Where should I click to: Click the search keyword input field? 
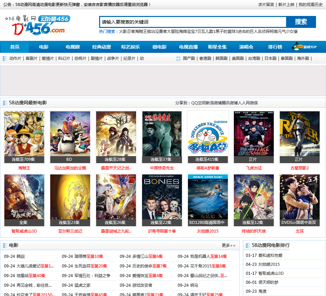point(193,22)
